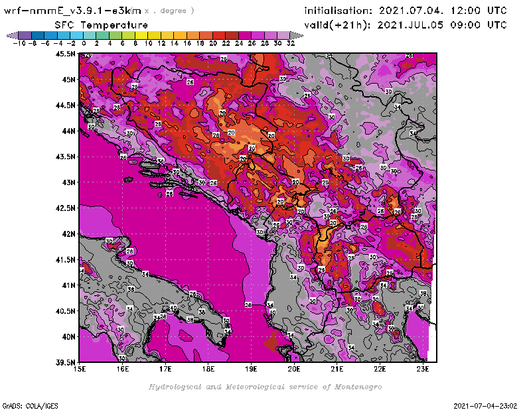Click 'Hydrological and Meteorological service of Montenegro' caption
531x410 pixels.
(x=265, y=387)
